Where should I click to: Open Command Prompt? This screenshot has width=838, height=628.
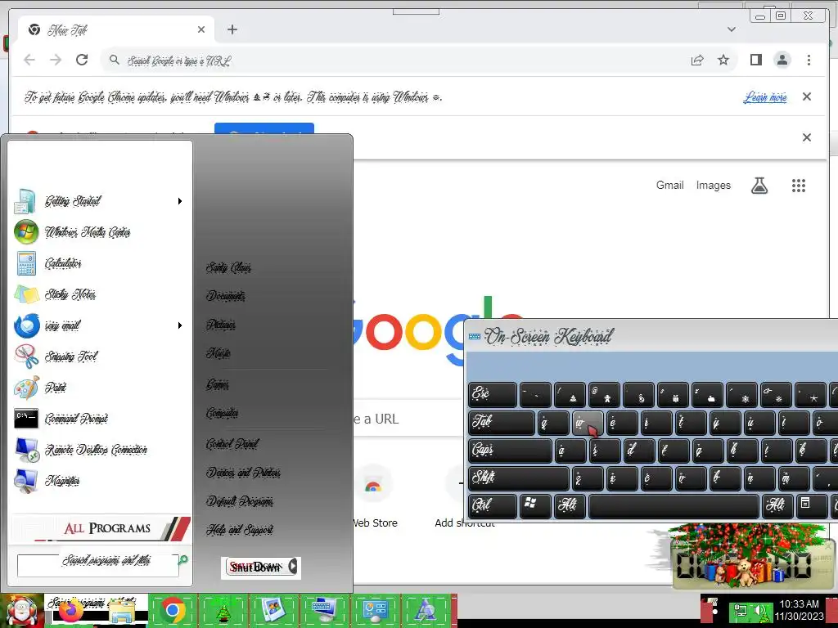(x=99, y=418)
